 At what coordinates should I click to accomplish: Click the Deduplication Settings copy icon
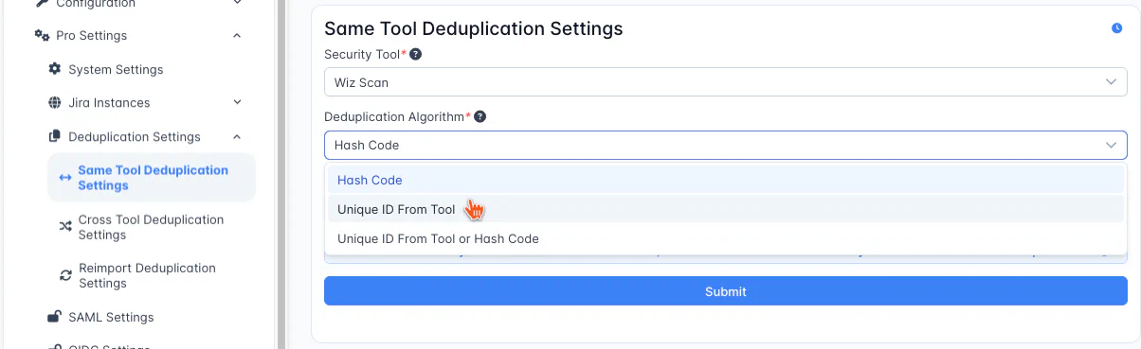54,136
